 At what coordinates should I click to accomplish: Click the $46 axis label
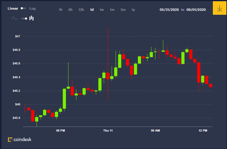coord(18,104)
